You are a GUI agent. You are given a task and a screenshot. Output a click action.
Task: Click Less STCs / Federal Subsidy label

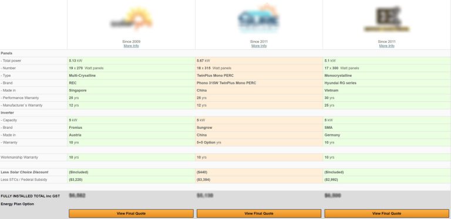tap(24, 180)
